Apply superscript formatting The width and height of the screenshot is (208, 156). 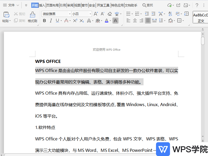click(75, 21)
